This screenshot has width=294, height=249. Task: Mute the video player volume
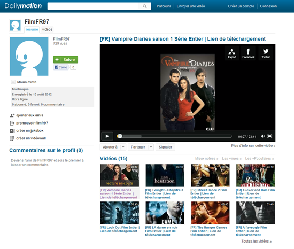pyautogui.click(x=263, y=136)
